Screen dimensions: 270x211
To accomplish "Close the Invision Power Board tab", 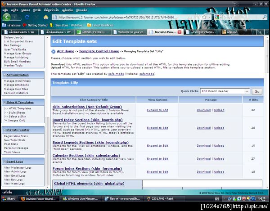I will (x=180, y=32).
